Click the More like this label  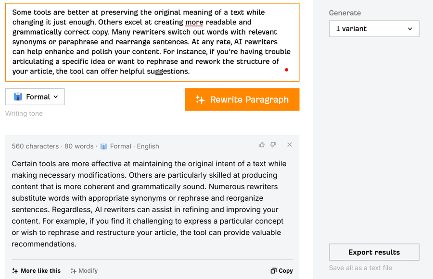point(40,271)
